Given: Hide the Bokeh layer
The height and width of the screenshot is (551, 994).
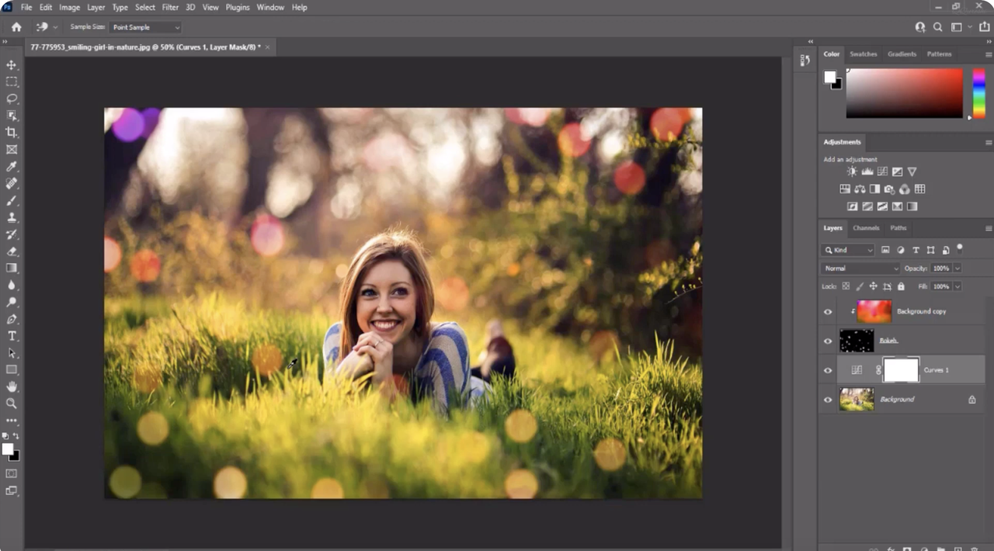Looking at the screenshot, I should (828, 341).
